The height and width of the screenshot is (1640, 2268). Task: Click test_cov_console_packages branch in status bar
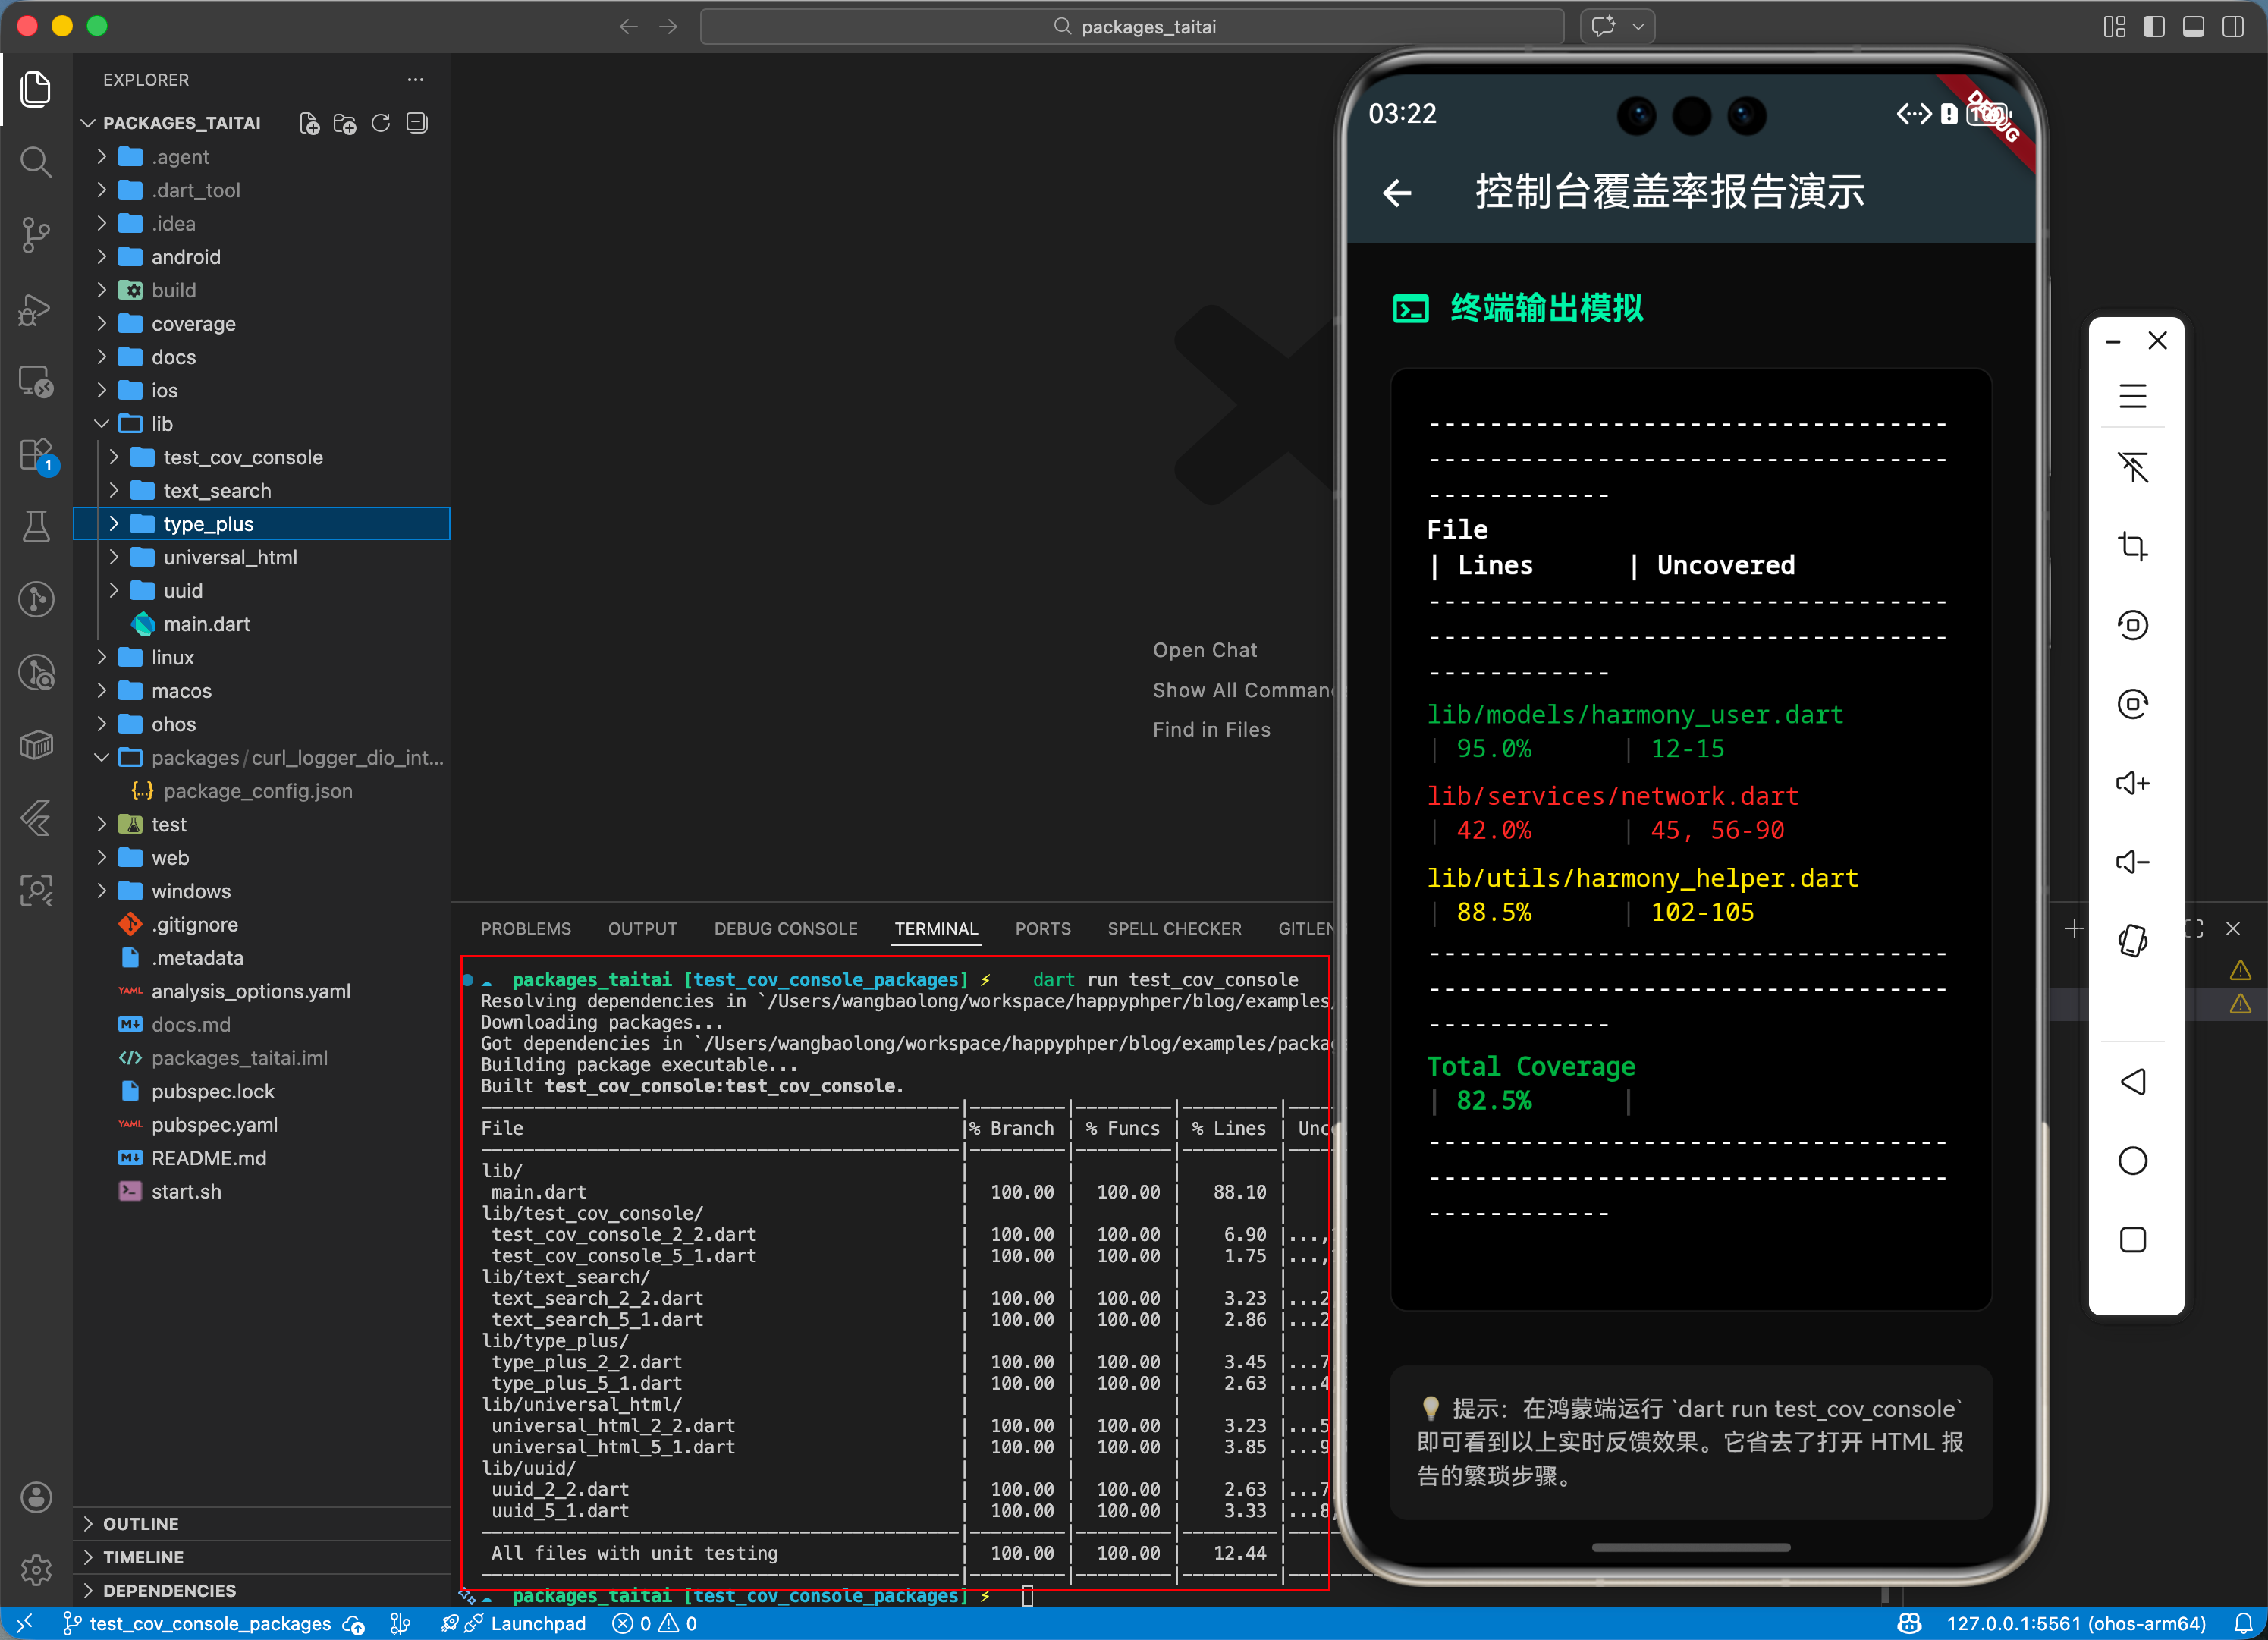coord(199,1623)
